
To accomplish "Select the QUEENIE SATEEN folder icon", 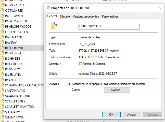I will (2, 32).
